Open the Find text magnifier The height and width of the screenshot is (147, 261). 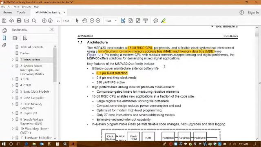pos(34,21)
